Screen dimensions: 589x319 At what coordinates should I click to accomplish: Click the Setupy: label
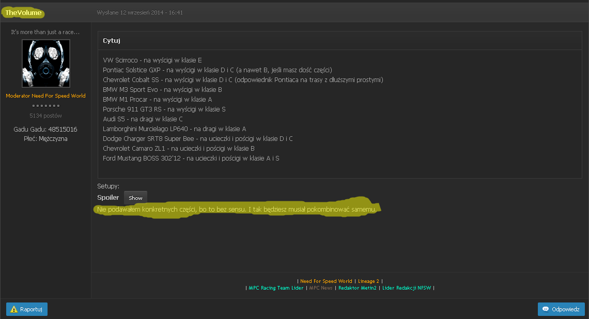pyautogui.click(x=108, y=186)
